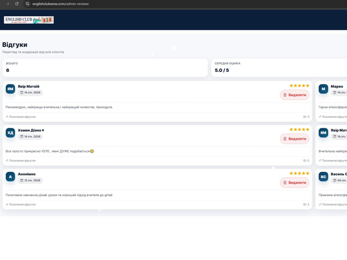The height and width of the screenshot is (260, 347).
Task: Delete the review by Анонімно
Action: [295, 183]
